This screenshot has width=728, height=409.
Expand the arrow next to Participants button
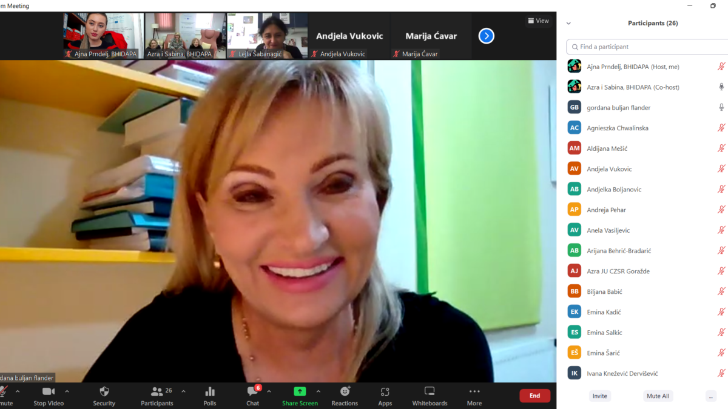click(x=183, y=391)
